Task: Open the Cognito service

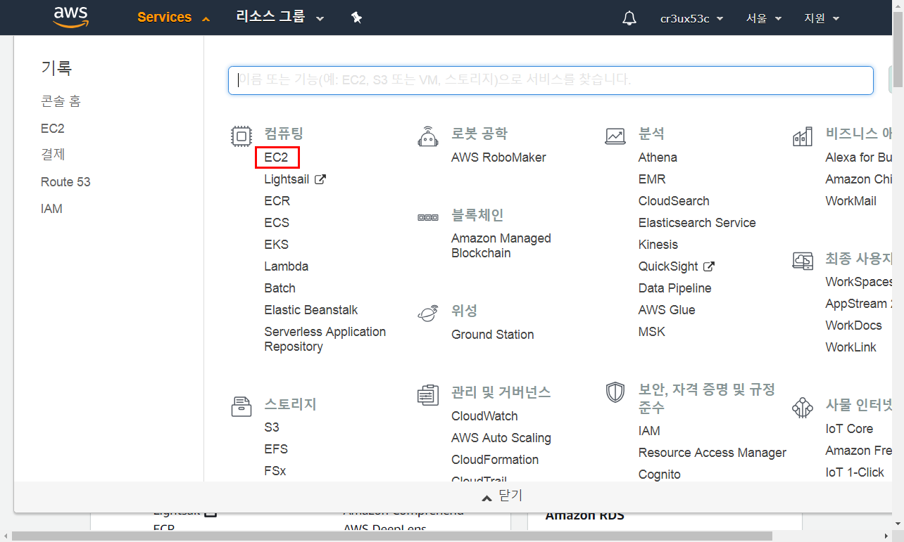Action: (660, 475)
